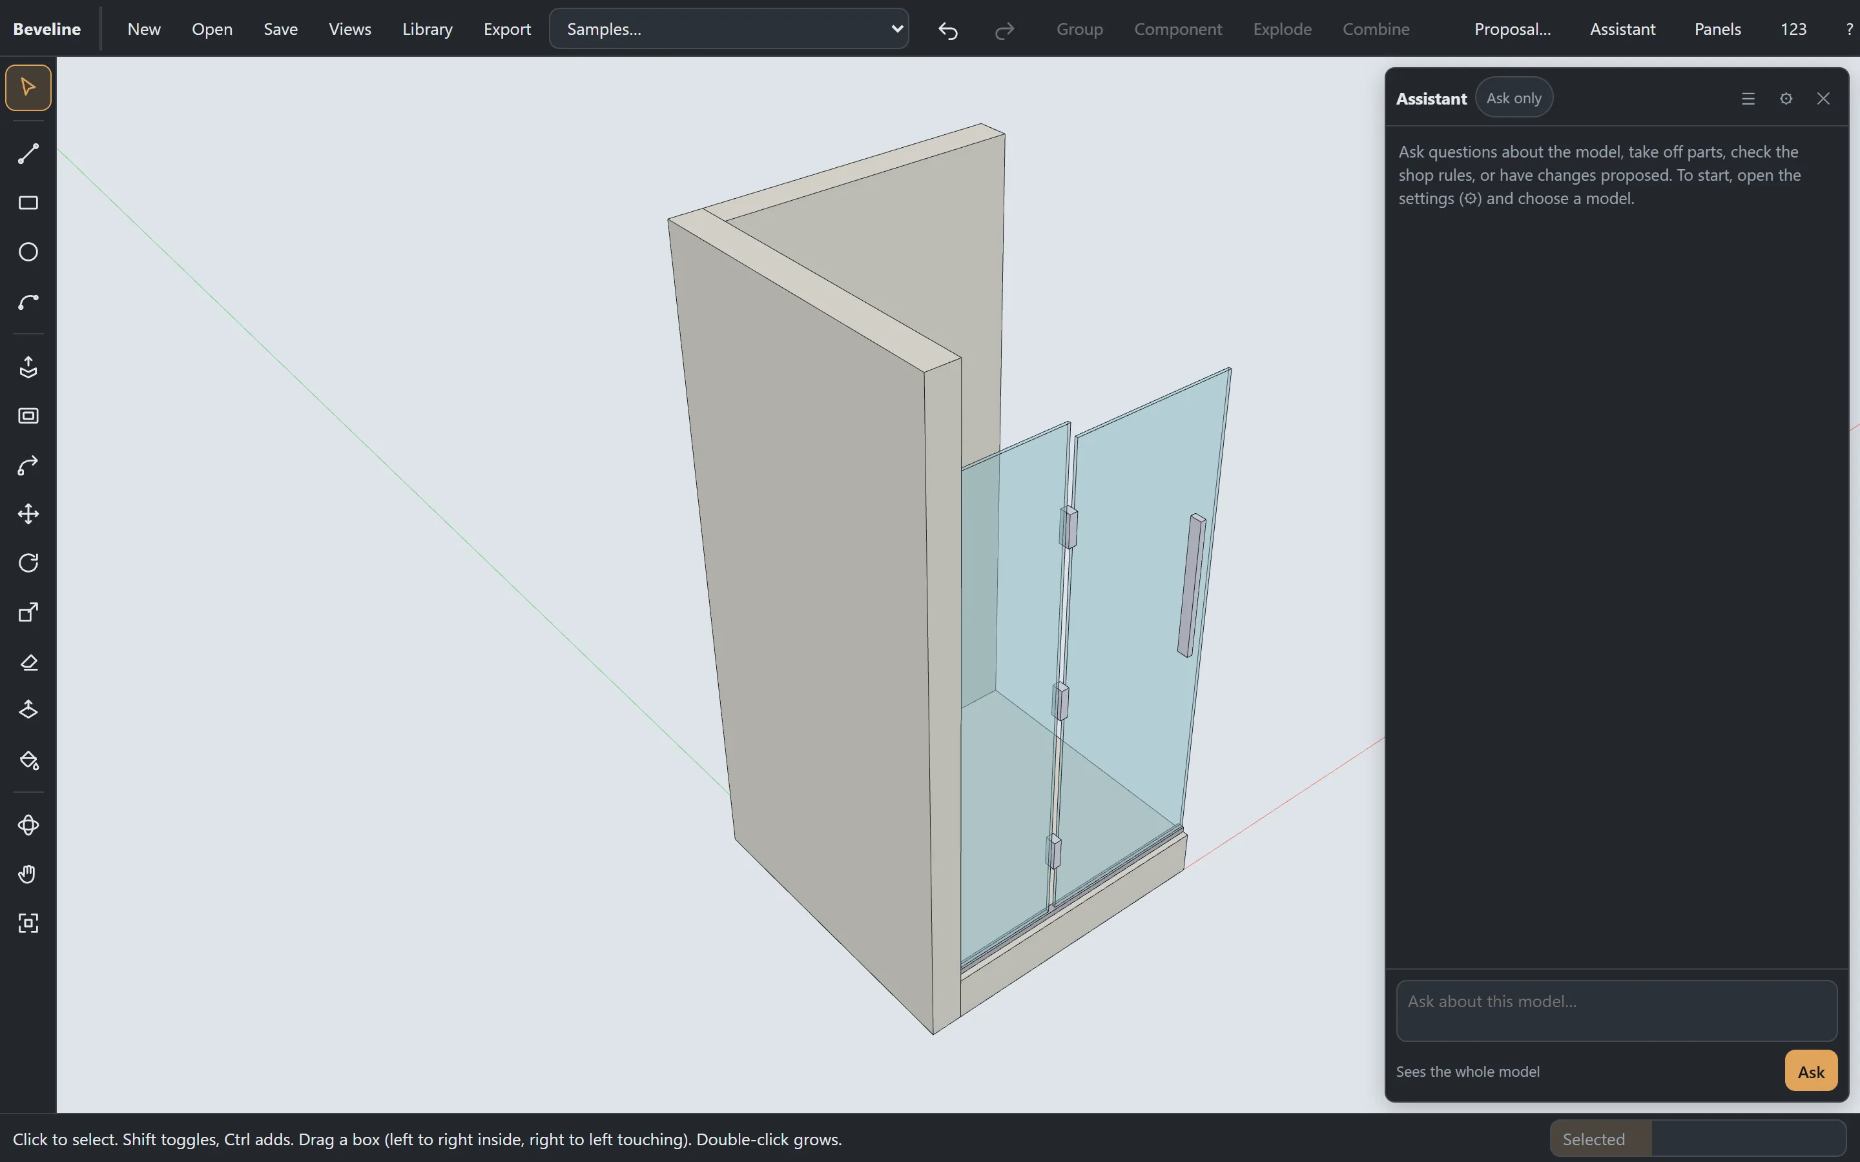Redo the last undone action
Image resolution: width=1860 pixels, height=1162 pixels.
[1004, 29]
